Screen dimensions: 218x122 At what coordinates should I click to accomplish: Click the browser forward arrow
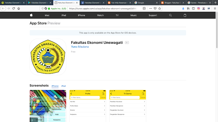pyautogui.click(x=8, y=8)
